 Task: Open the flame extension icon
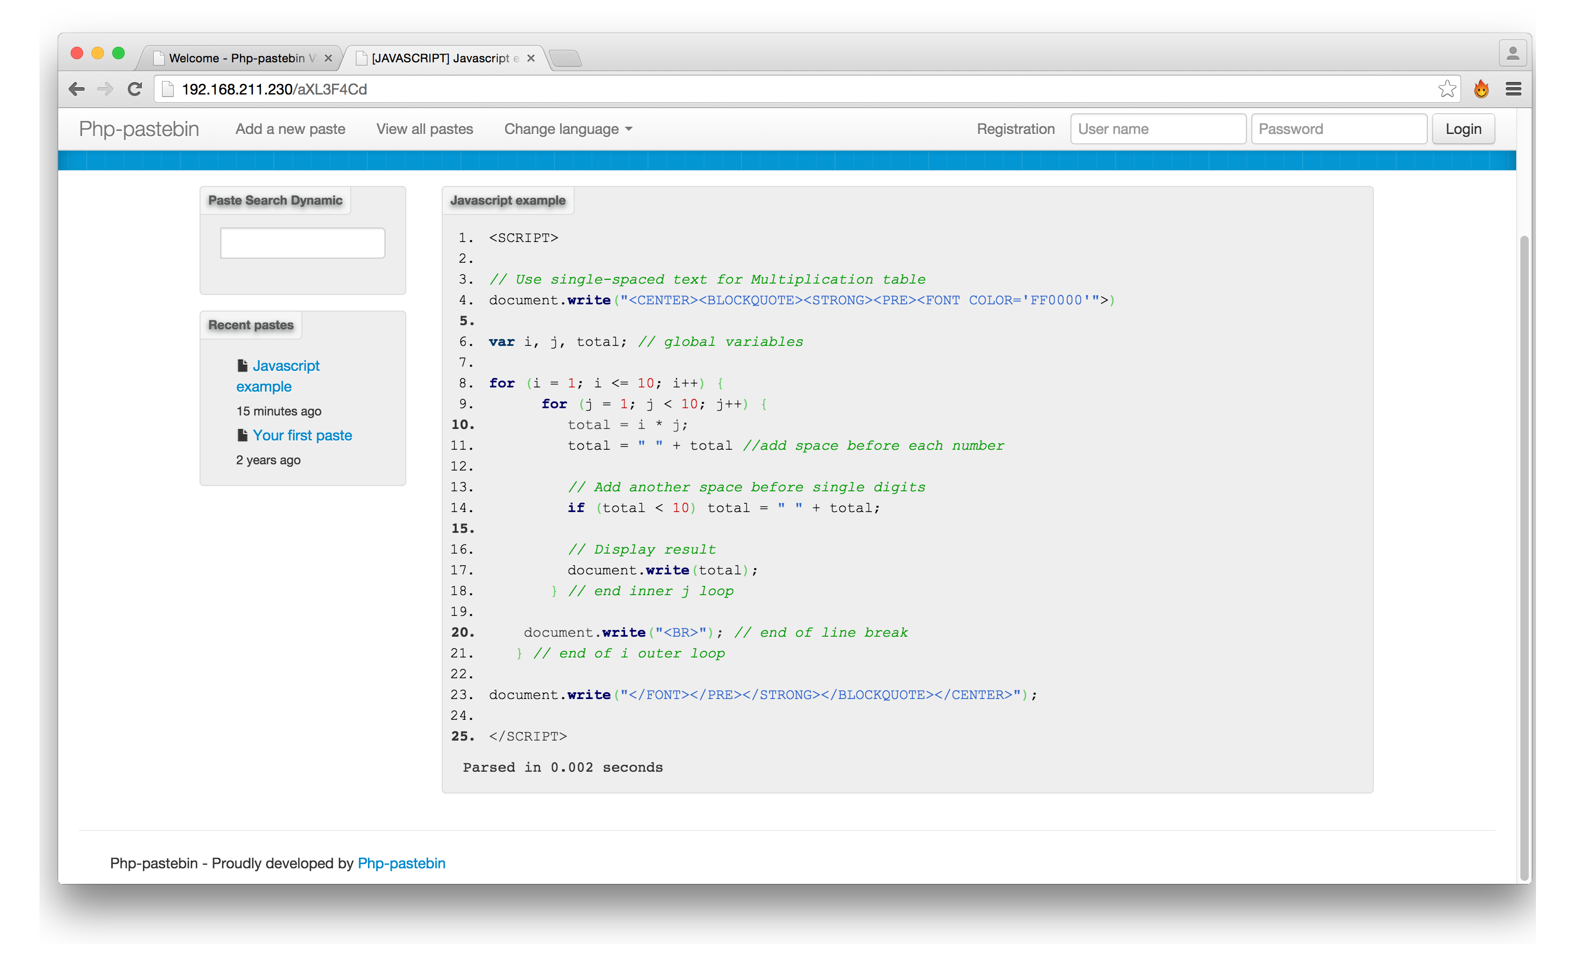tap(1481, 89)
